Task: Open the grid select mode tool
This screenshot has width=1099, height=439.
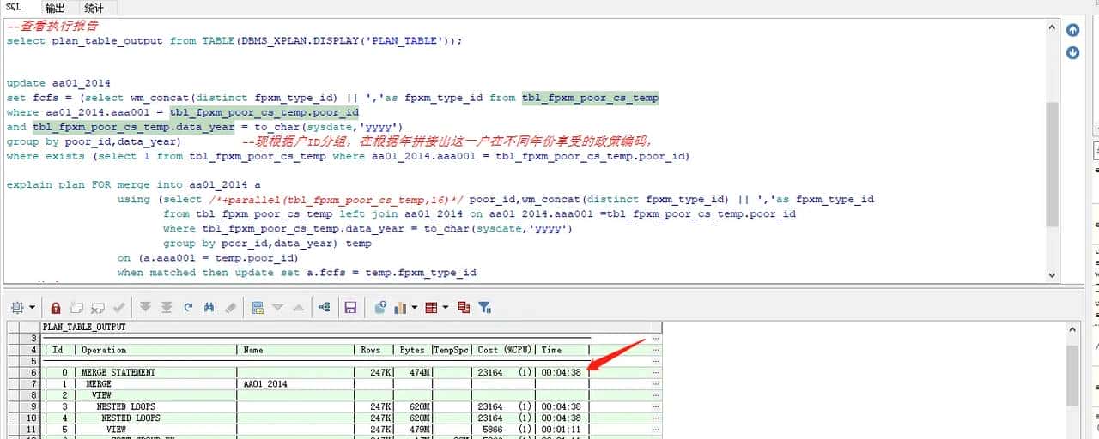Action: click(19, 307)
